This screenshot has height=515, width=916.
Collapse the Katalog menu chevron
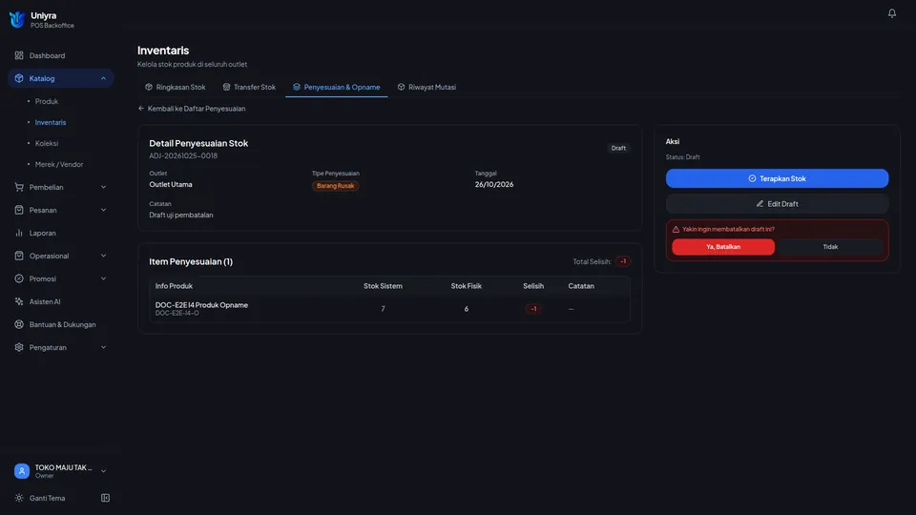pyautogui.click(x=103, y=78)
